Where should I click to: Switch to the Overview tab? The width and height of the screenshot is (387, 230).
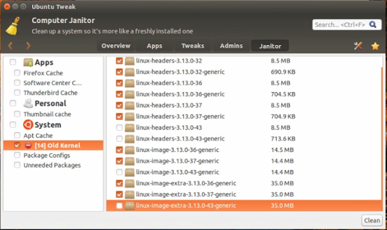pyautogui.click(x=115, y=46)
